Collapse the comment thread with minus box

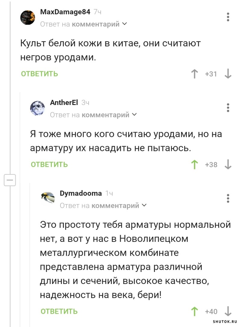[x=10, y=180]
